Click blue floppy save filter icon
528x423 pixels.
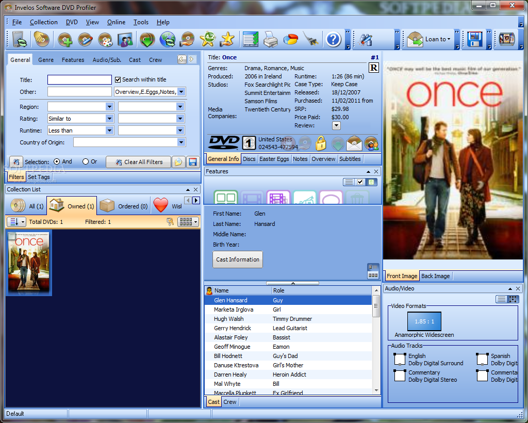[193, 162]
